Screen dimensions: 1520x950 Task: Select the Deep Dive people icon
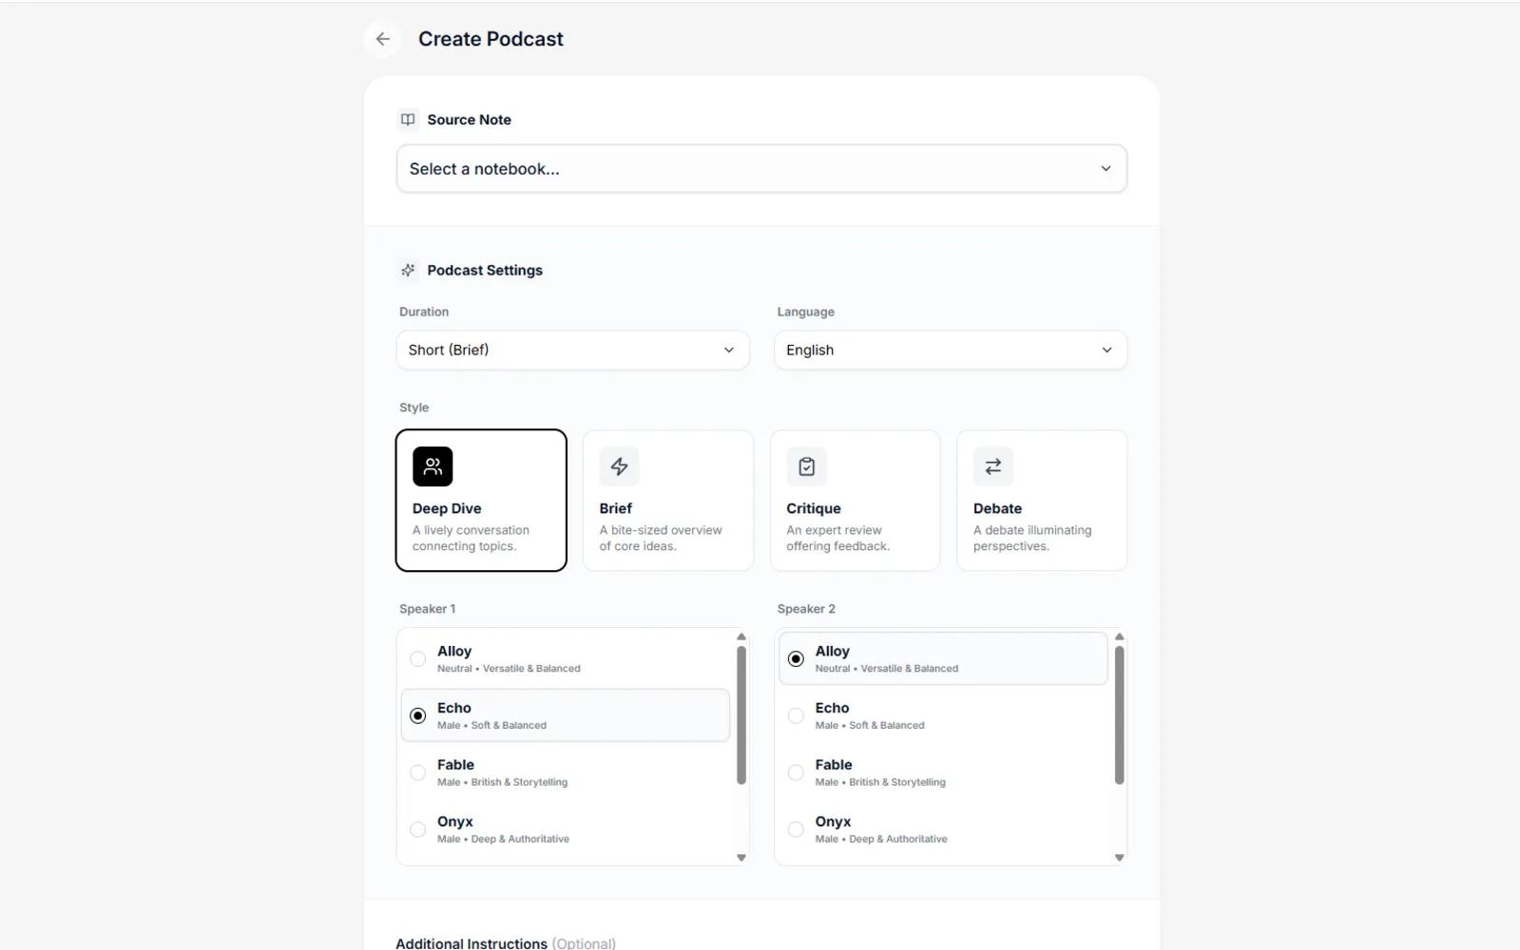click(433, 466)
